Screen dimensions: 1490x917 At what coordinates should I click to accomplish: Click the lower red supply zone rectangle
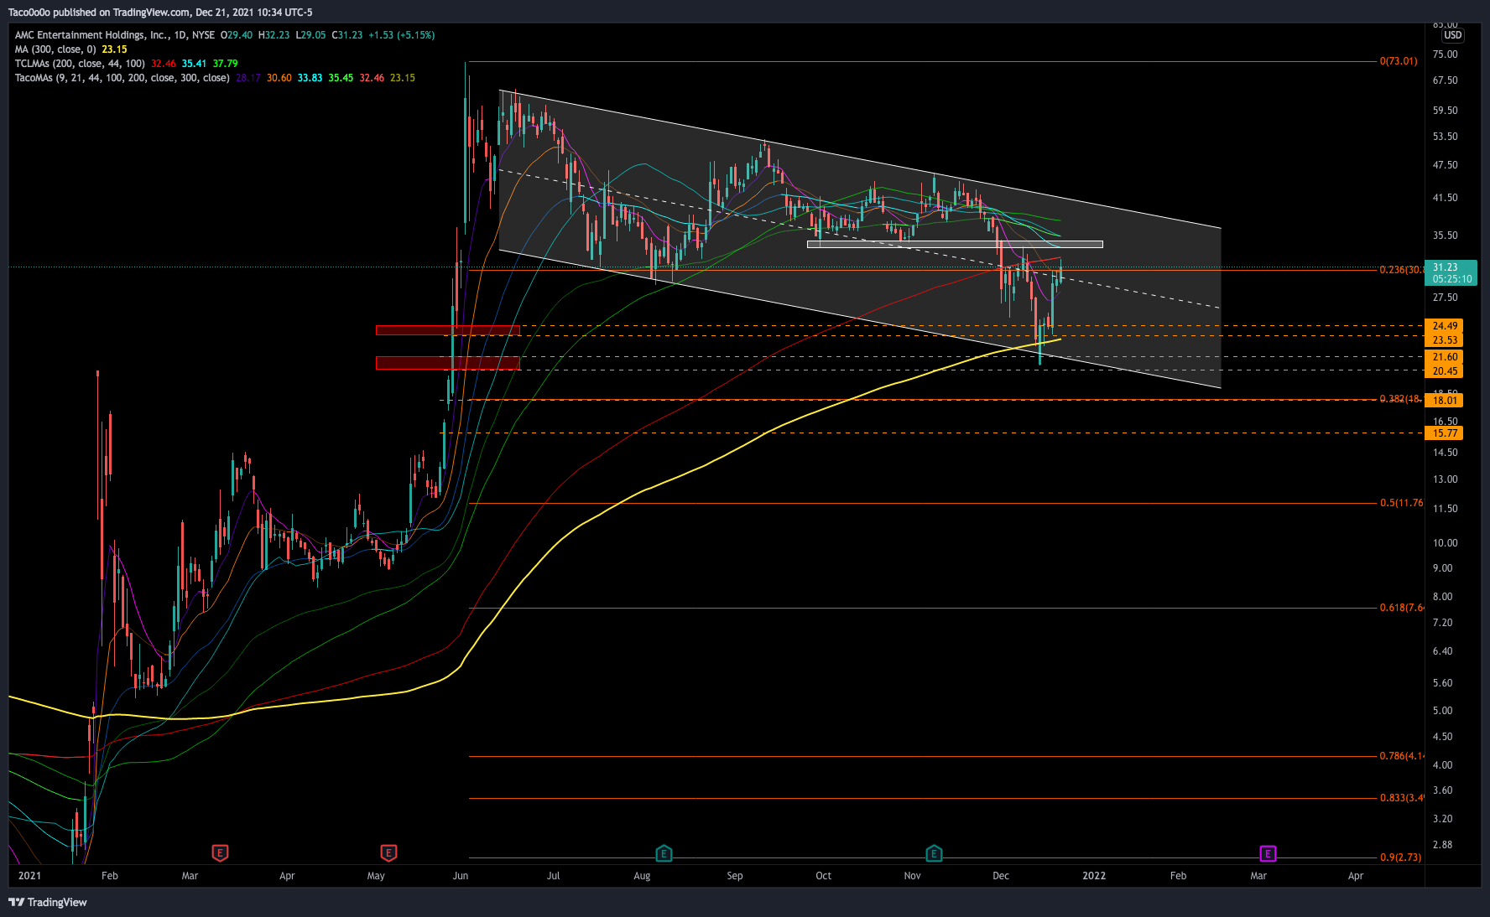tap(448, 363)
